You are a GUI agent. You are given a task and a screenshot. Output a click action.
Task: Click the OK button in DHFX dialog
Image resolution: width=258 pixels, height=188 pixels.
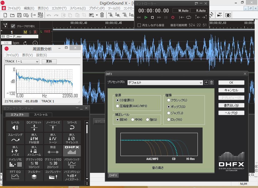click(231, 83)
